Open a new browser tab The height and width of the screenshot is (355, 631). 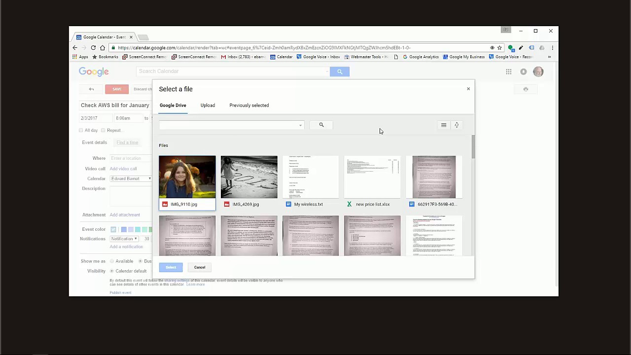(143, 37)
